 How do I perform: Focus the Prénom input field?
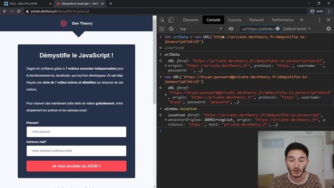(x=76, y=132)
